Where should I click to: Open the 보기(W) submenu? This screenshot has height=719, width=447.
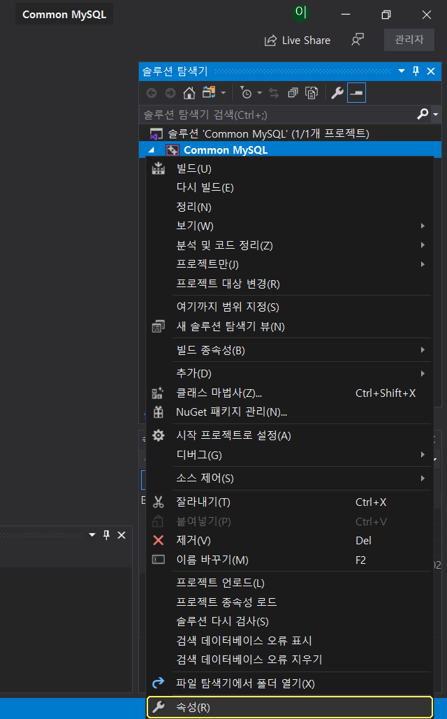point(289,226)
